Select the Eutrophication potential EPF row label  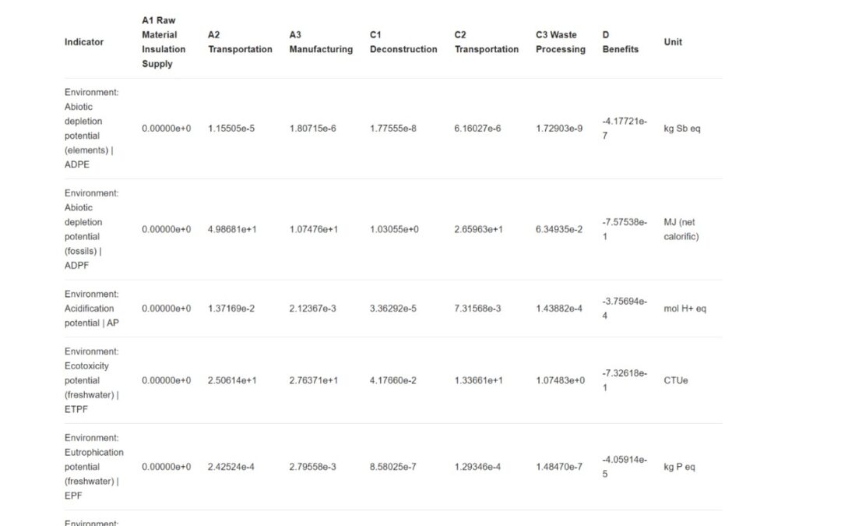pos(93,467)
